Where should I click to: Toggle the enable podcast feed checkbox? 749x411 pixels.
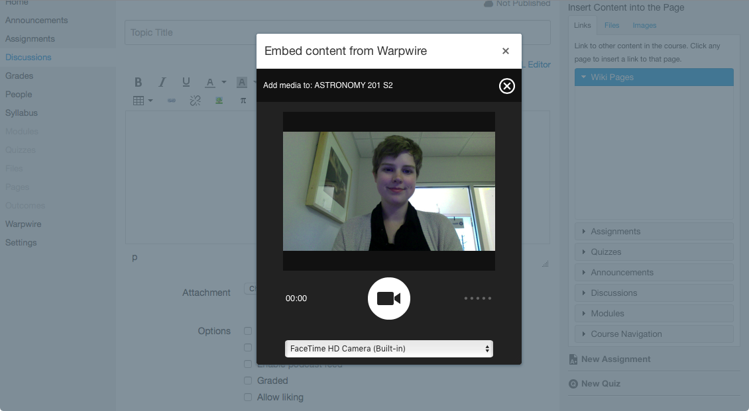[x=248, y=364]
